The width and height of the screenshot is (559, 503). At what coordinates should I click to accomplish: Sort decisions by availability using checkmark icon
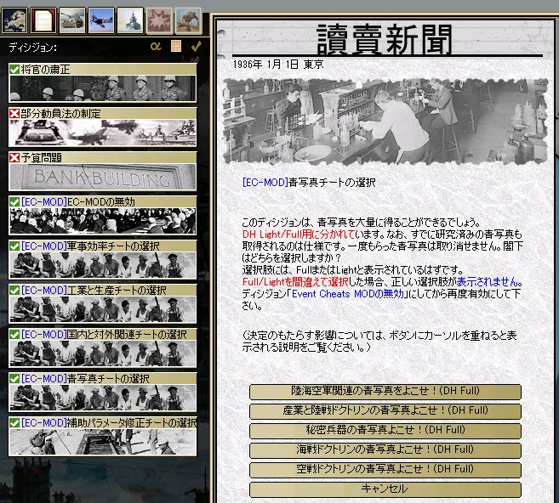click(x=196, y=48)
